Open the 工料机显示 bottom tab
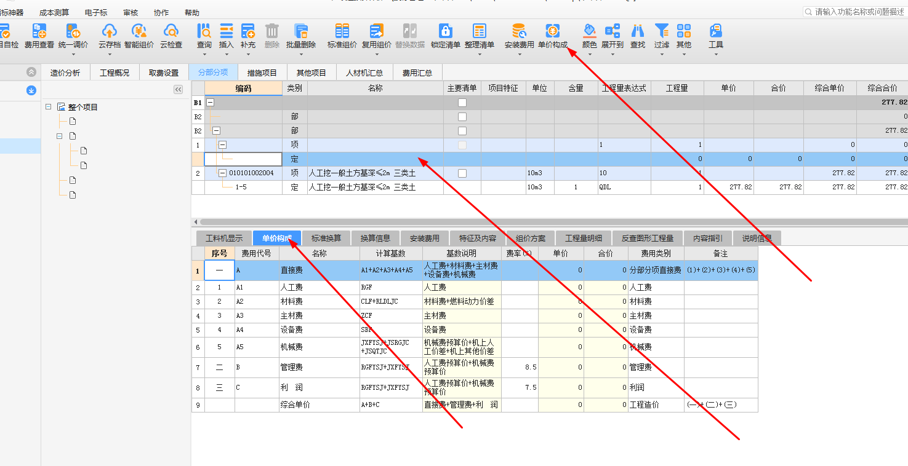Screen dimensions: 908x466 (224, 239)
